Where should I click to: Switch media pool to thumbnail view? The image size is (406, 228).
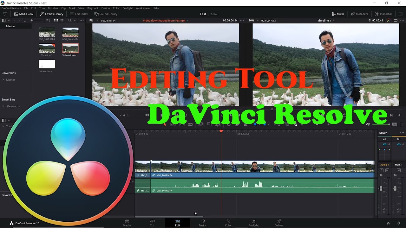[56, 20]
